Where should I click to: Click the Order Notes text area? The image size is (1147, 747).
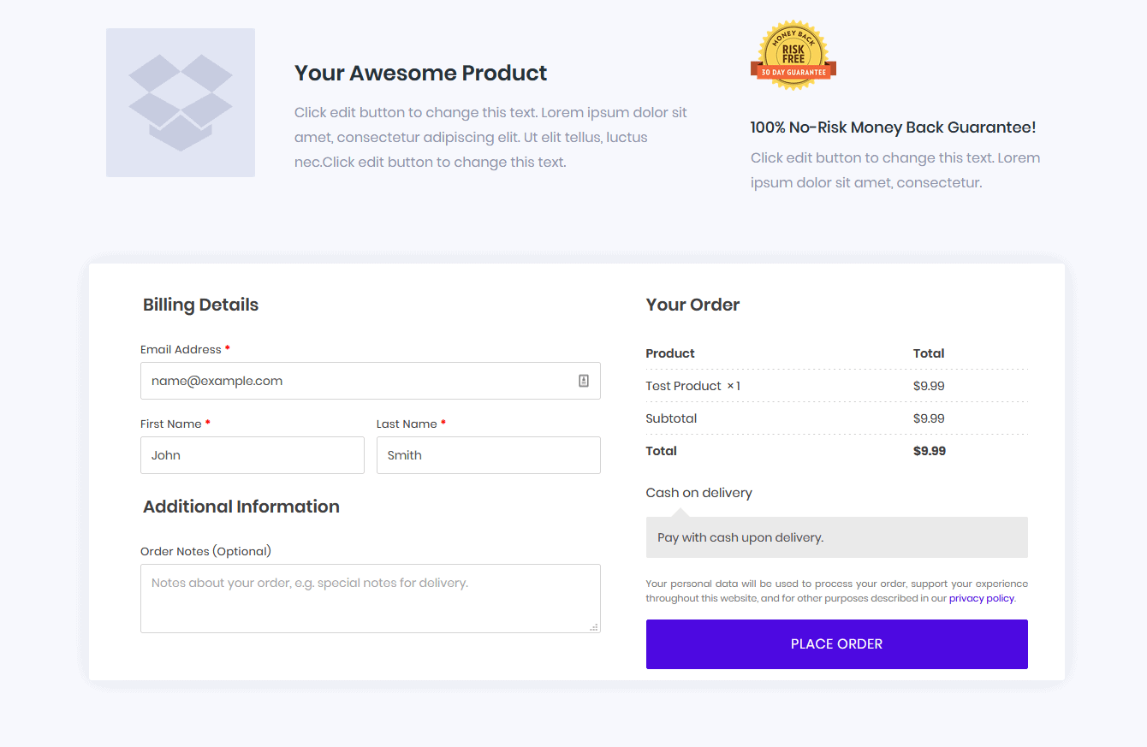coord(371,598)
